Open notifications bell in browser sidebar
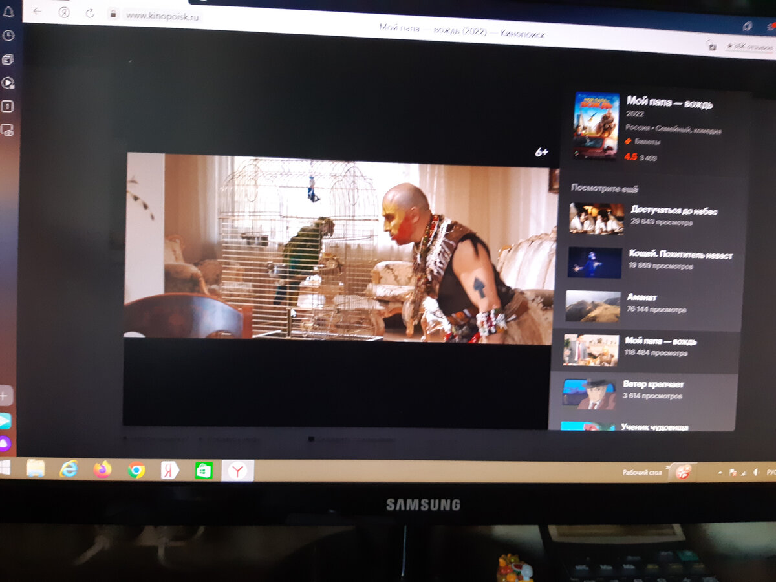The width and height of the screenshot is (776, 582). click(x=8, y=12)
